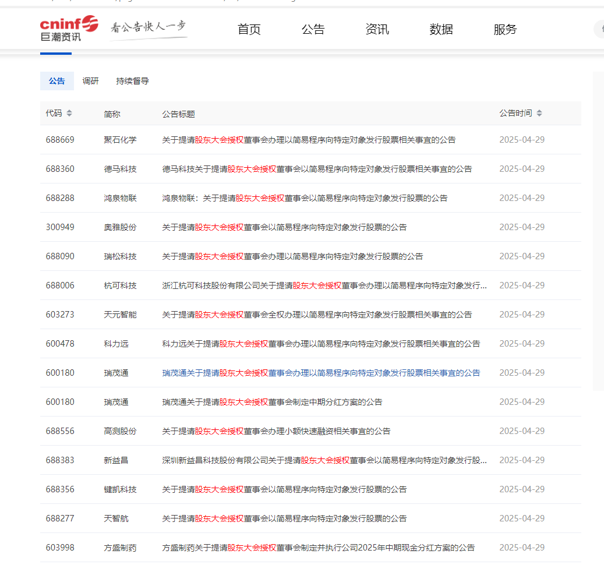
Task: Click company name 方盛制药
Action: click(120, 548)
